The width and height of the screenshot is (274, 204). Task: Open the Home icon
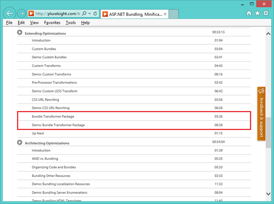[249, 13]
